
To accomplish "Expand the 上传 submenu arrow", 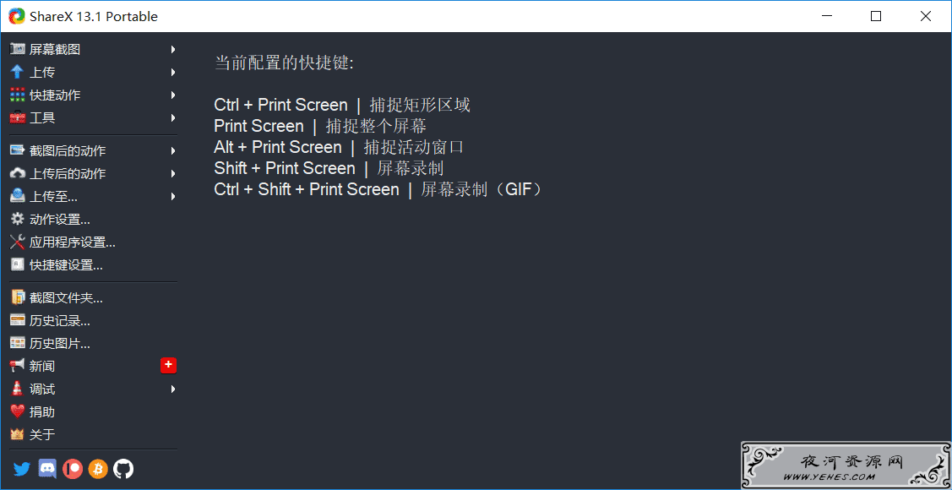I will 173,73.
